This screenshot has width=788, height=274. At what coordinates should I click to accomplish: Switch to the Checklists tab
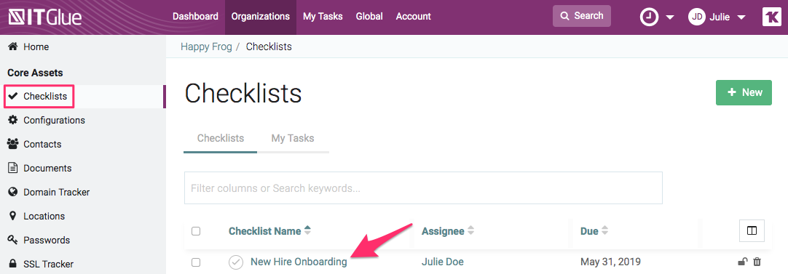click(221, 138)
